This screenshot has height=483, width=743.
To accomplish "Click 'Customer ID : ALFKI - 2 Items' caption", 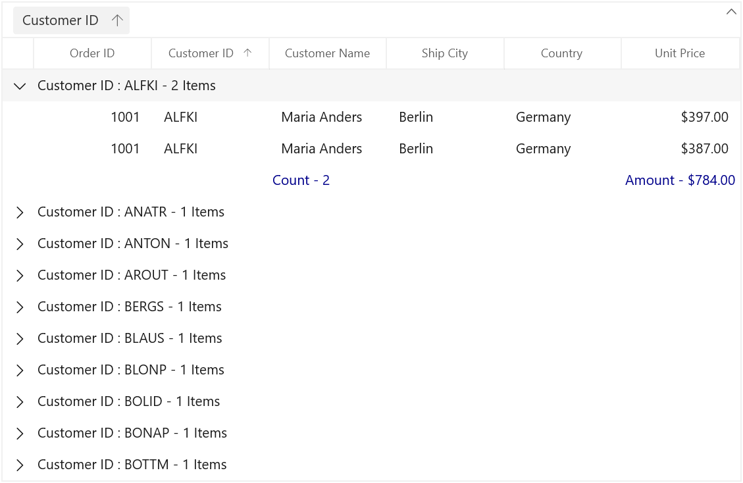I will 126,86.
